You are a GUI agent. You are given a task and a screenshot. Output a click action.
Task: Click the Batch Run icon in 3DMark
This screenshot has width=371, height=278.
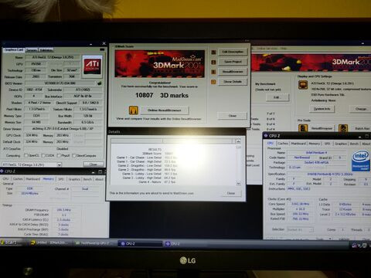click(x=343, y=128)
